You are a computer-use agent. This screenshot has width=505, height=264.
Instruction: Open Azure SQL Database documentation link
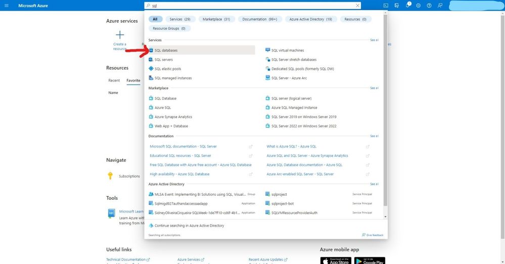point(304,165)
